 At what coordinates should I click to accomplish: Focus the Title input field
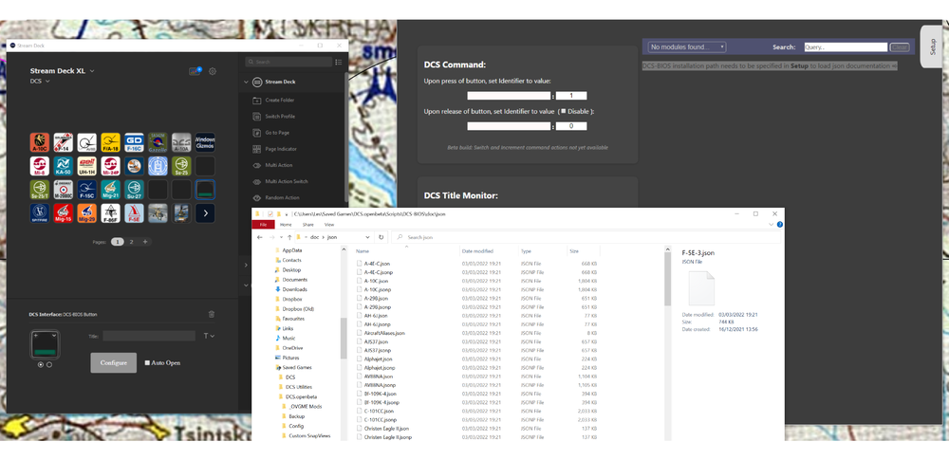coord(149,336)
